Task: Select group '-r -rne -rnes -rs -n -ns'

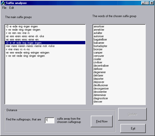Action: point(45,49)
